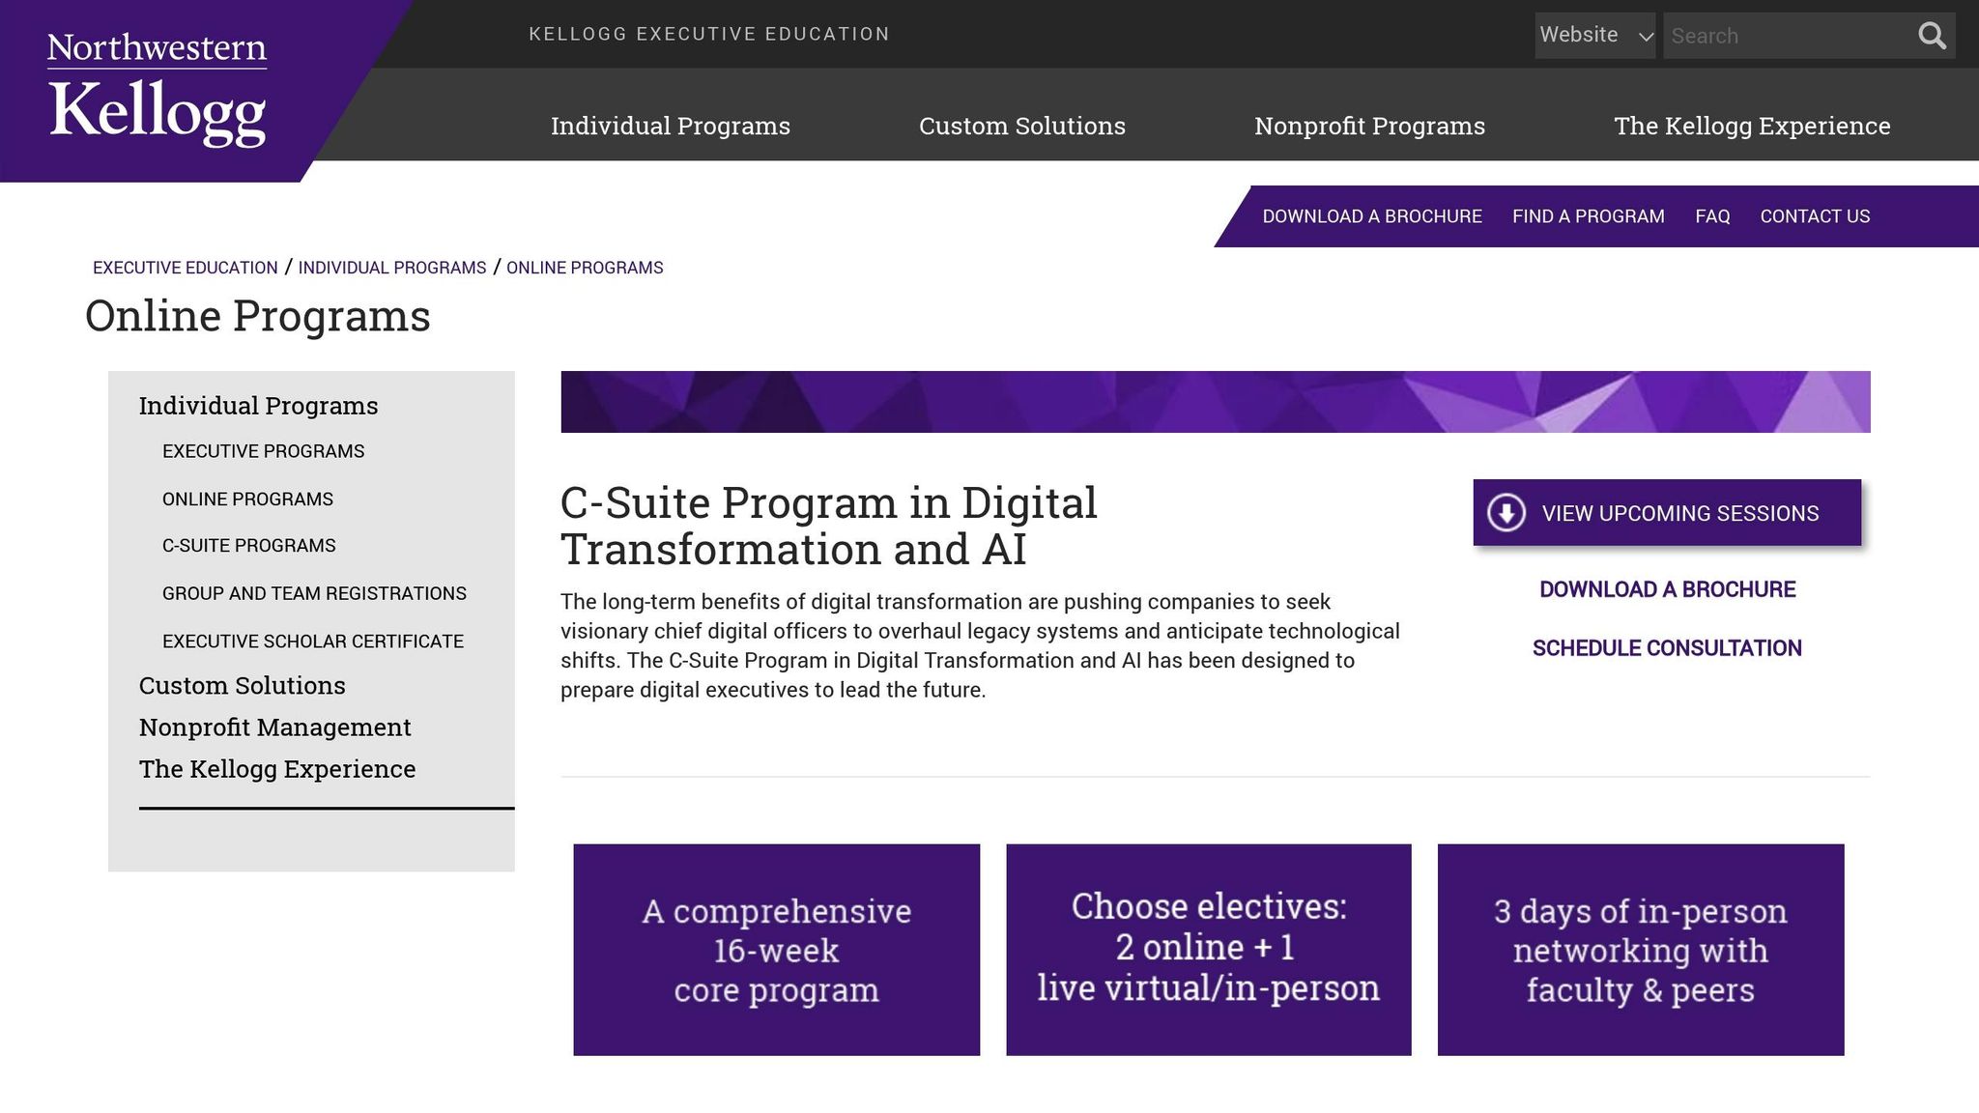1979x1113 pixels.
Task: Open Custom Solutions in main navigation
Action: click(1022, 126)
